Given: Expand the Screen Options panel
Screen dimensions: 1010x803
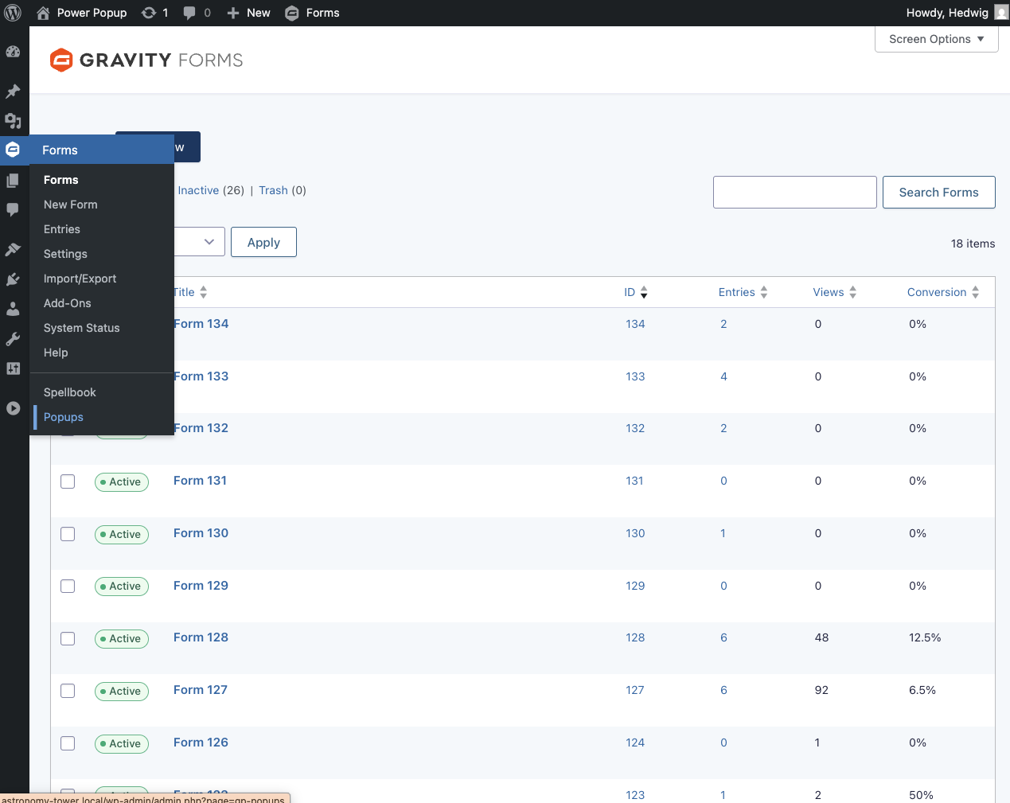Looking at the screenshot, I should pos(936,39).
